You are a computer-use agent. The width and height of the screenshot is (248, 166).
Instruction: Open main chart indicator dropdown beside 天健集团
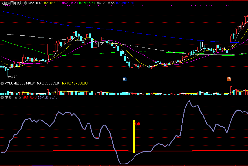click(x=26, y=3)
